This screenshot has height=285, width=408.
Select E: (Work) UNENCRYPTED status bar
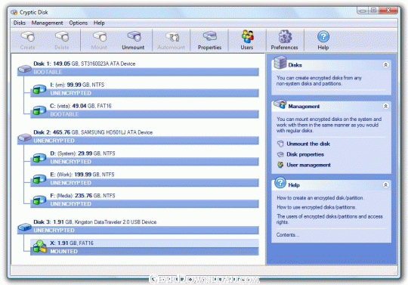pos(144,183)
